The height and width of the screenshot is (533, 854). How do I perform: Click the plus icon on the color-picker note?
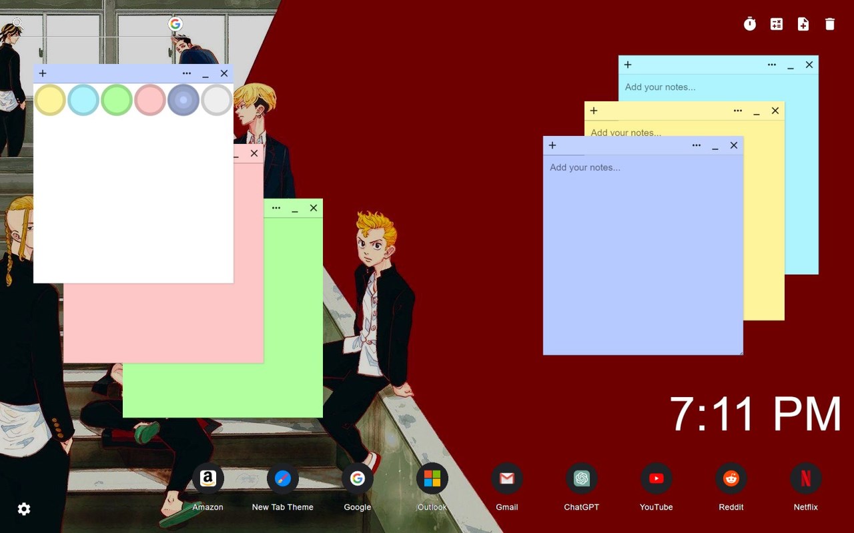(43, 73)
